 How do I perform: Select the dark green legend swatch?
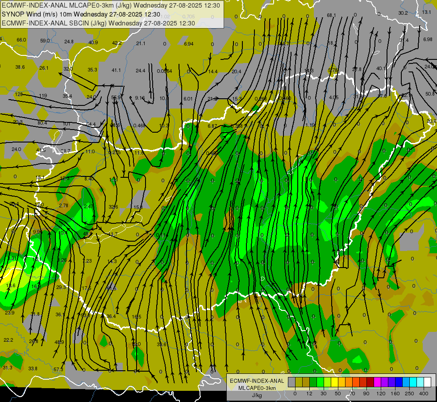pos(313,382)
